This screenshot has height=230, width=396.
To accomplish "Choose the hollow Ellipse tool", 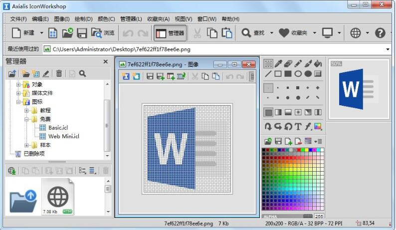I will 298,74.
